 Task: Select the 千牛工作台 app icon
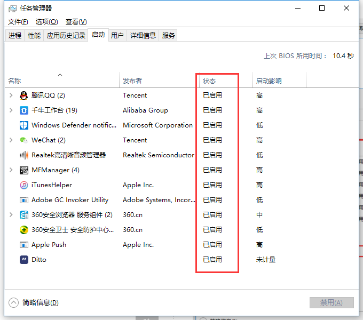click(23, 110)
